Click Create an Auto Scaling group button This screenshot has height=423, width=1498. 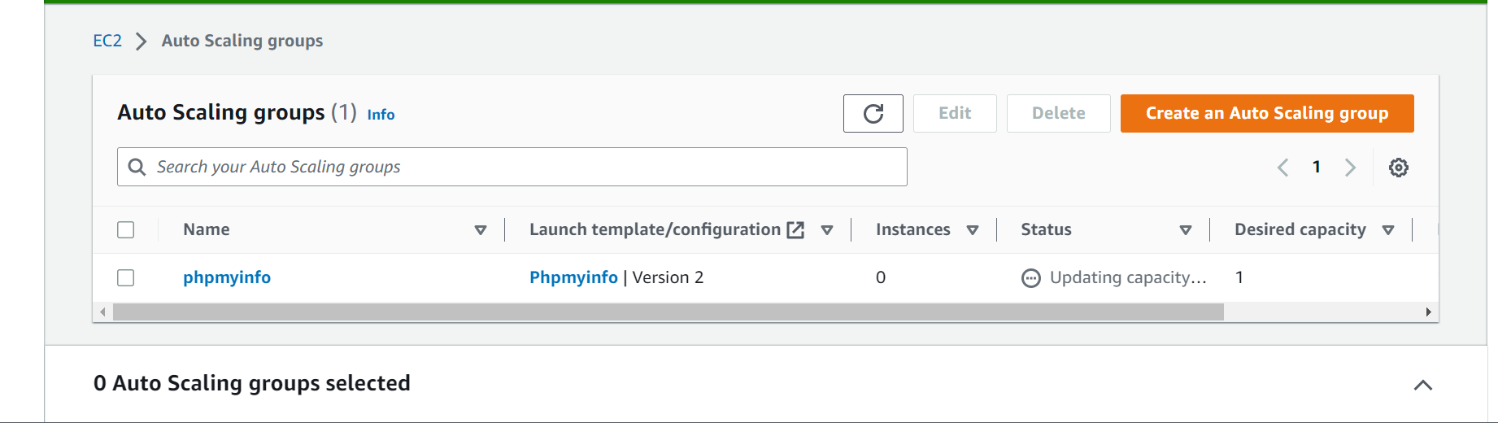point(1266,113)
